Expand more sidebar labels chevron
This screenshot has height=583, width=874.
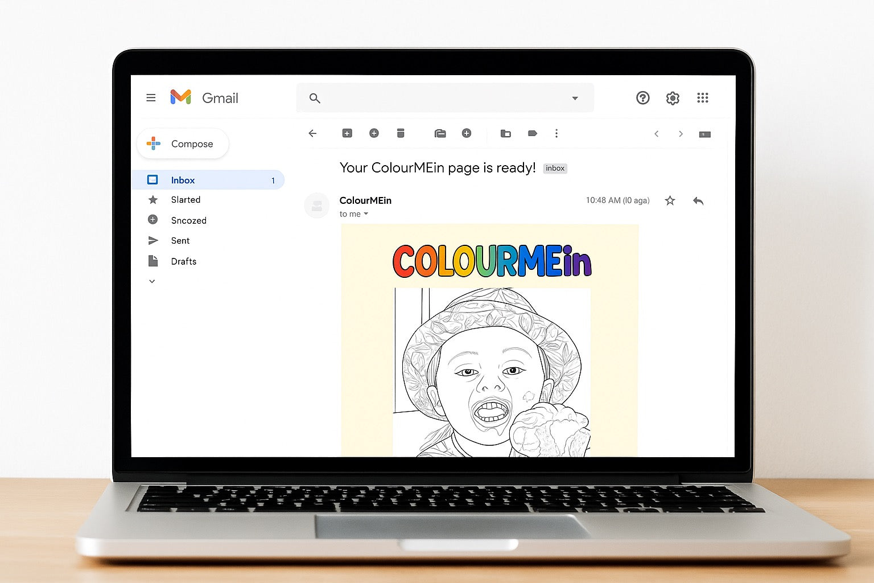(x=152, y=281)
